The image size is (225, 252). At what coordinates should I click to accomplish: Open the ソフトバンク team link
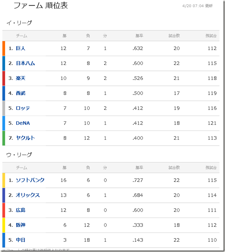tap(30, 180)
